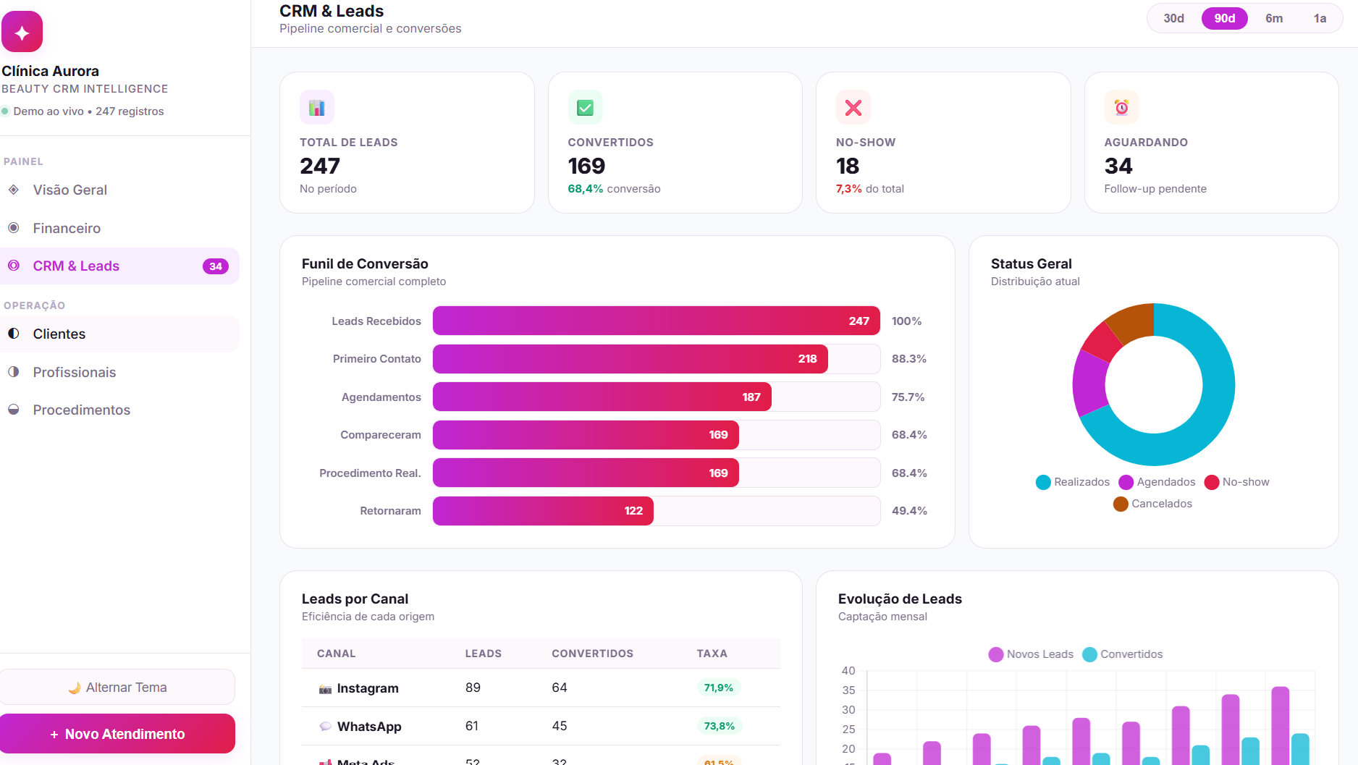The height and width of the screenshot is (765, 1358).
Task: Open Visão Geral in the sidebar
Action: coord(119,190)
